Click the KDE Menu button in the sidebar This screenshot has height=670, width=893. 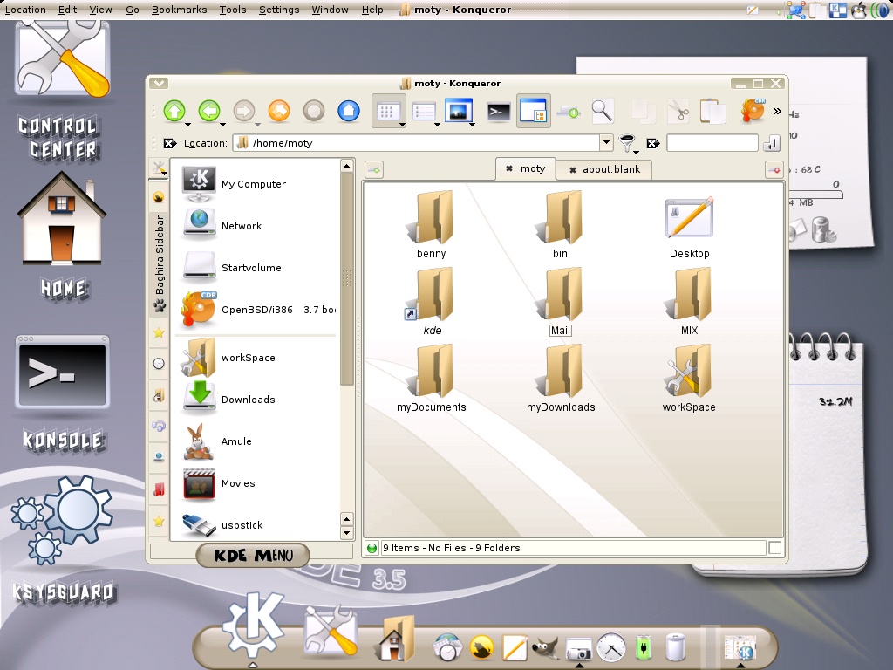pos(253,555)
